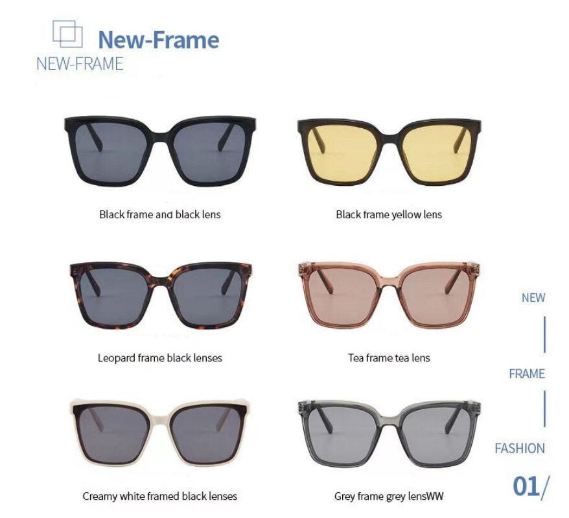Click the NEW-FRAME subtitle text
Viewport: 569px width, 518px height.
coord(80,64)
